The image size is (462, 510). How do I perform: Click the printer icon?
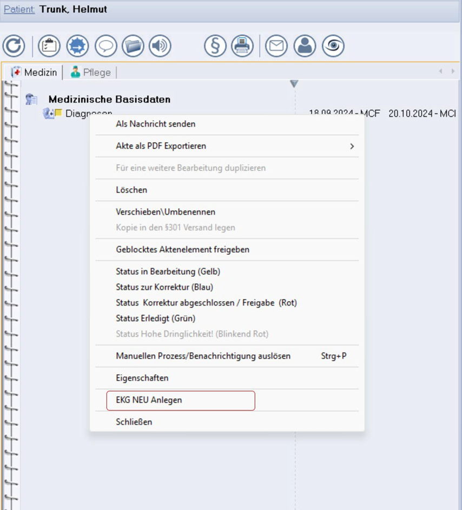[x=242, y=47]
